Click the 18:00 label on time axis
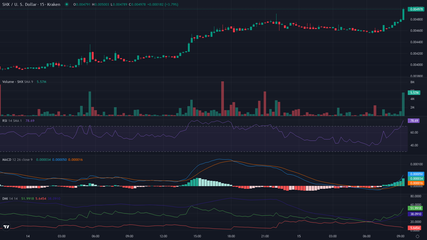Viewport: 427px width, 240px height. pyautogui.click(x=231, y=236)
